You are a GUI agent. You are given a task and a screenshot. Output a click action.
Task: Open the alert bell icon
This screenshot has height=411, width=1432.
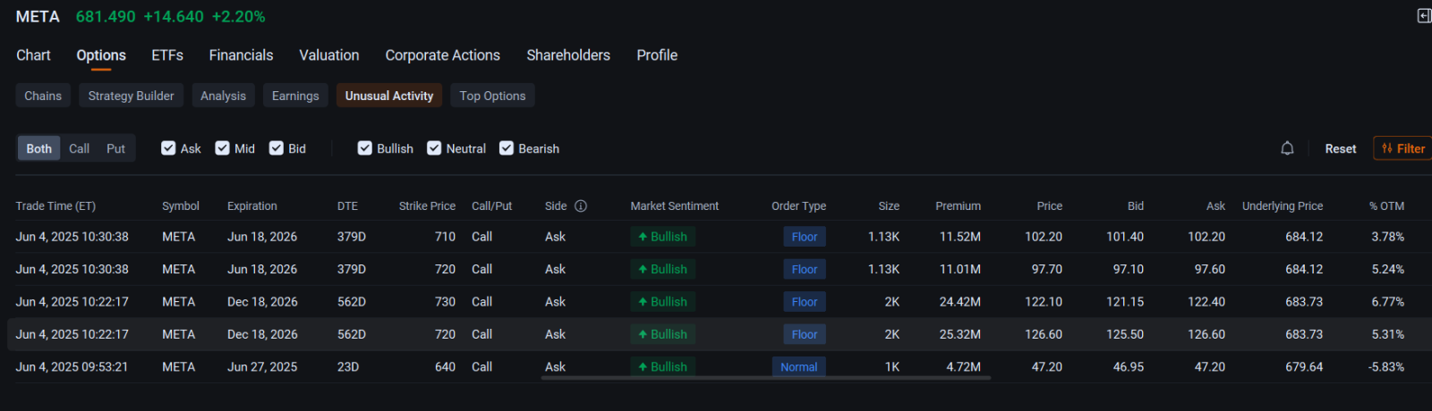pos(1287,148)
